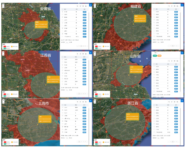The height and width of the screenshot is (147, 186).
Task: Zoom in on the 浙江省 map
Action: tap(95, 101)
